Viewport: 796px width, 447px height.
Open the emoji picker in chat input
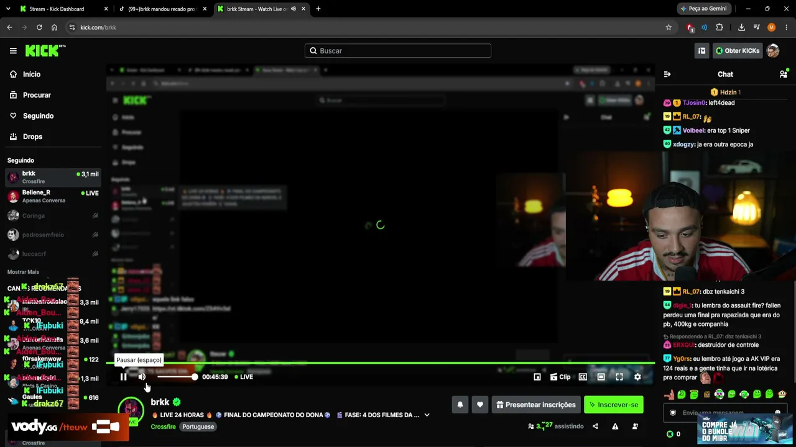777,413
